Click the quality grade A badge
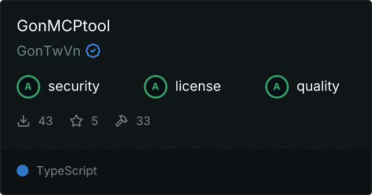The image size is (372, 195). pyautogui.click(x=277, y=86)
